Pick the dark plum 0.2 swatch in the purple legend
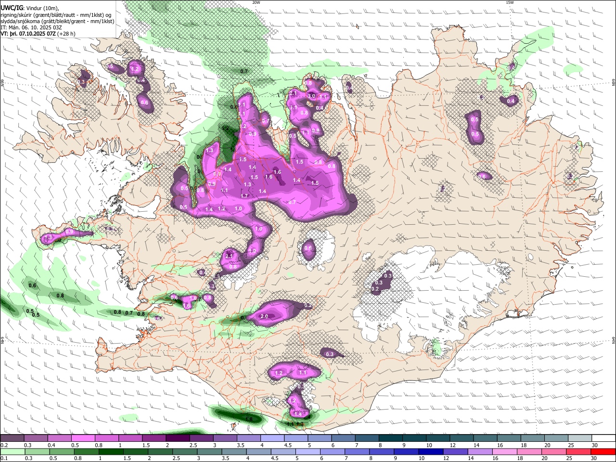 12,438
